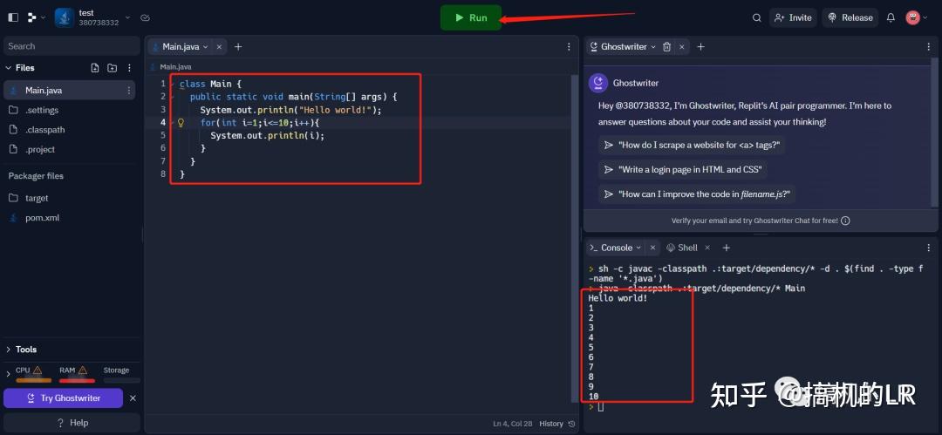The image size is (942, 435).
Task: Open the search magnifier icon in header
Action: (x=757, y=17)
